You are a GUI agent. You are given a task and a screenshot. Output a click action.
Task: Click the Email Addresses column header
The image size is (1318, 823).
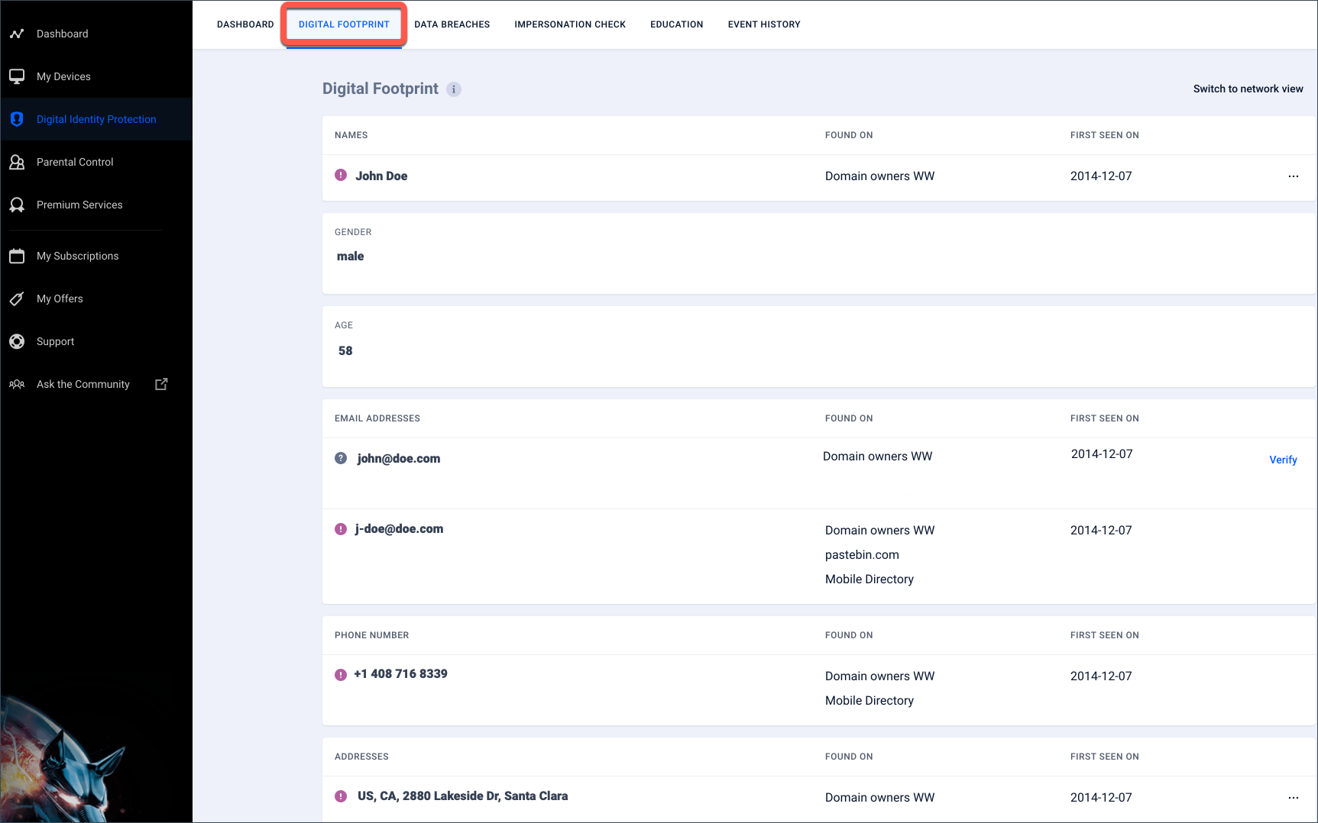coord(377,418)
